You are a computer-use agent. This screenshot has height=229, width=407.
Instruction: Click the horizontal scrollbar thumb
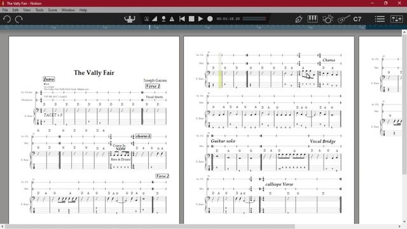click(x=150, y=226)
